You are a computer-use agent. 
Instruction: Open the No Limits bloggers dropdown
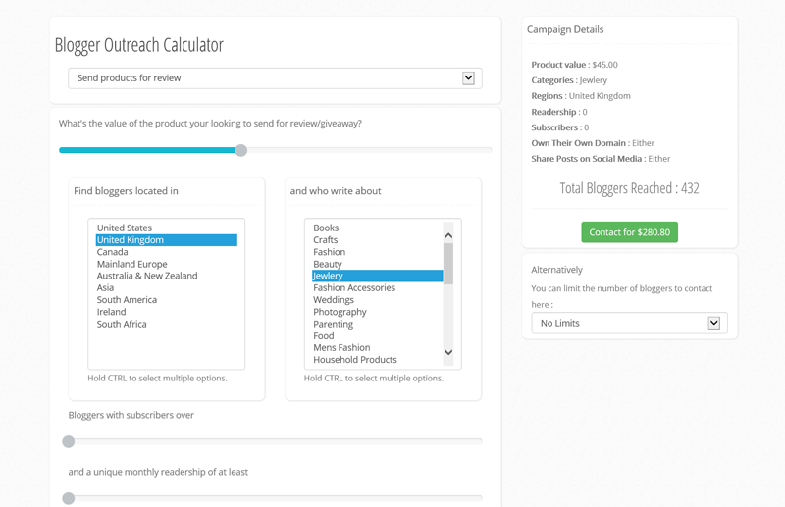(629, 323)
